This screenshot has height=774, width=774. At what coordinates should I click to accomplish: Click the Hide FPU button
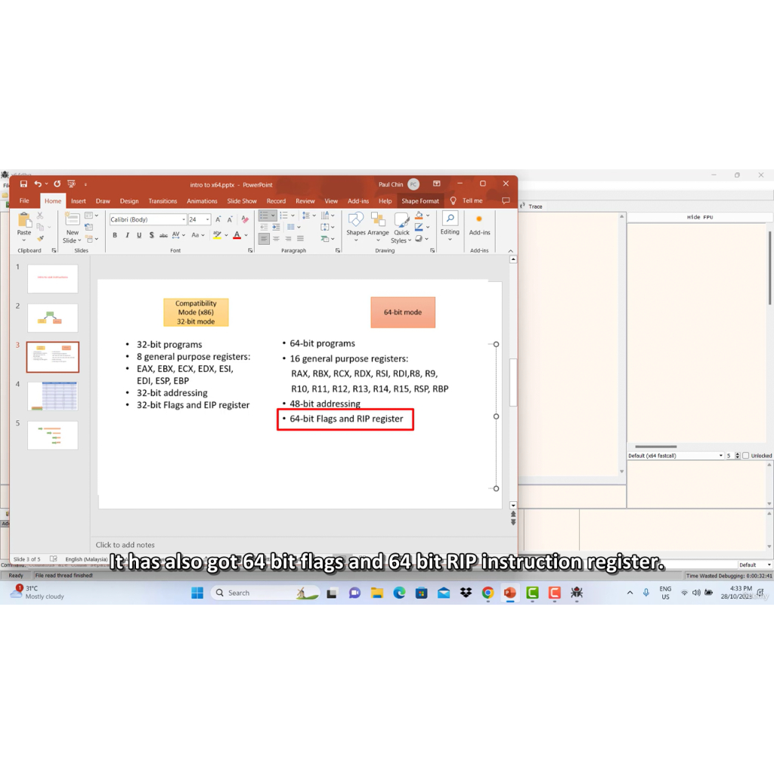tap(699, 217)
